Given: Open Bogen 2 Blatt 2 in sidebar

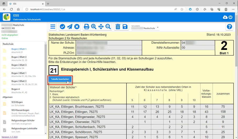Looking at the screenshot, I should tap(19, 57).
